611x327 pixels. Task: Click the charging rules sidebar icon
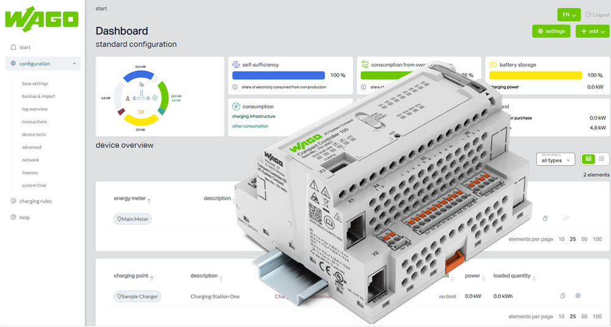[x=13, y=201]
